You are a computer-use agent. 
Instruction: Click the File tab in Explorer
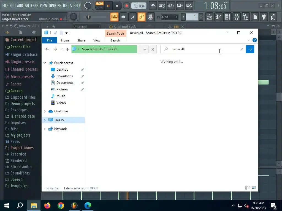tap(50, 40)
